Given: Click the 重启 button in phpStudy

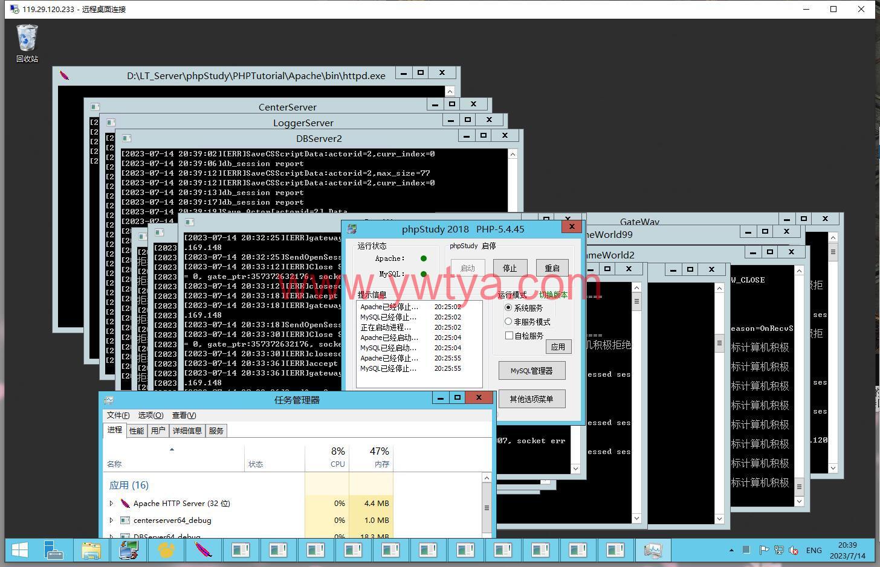Looking at the screenshot, I should pos(552,268).
